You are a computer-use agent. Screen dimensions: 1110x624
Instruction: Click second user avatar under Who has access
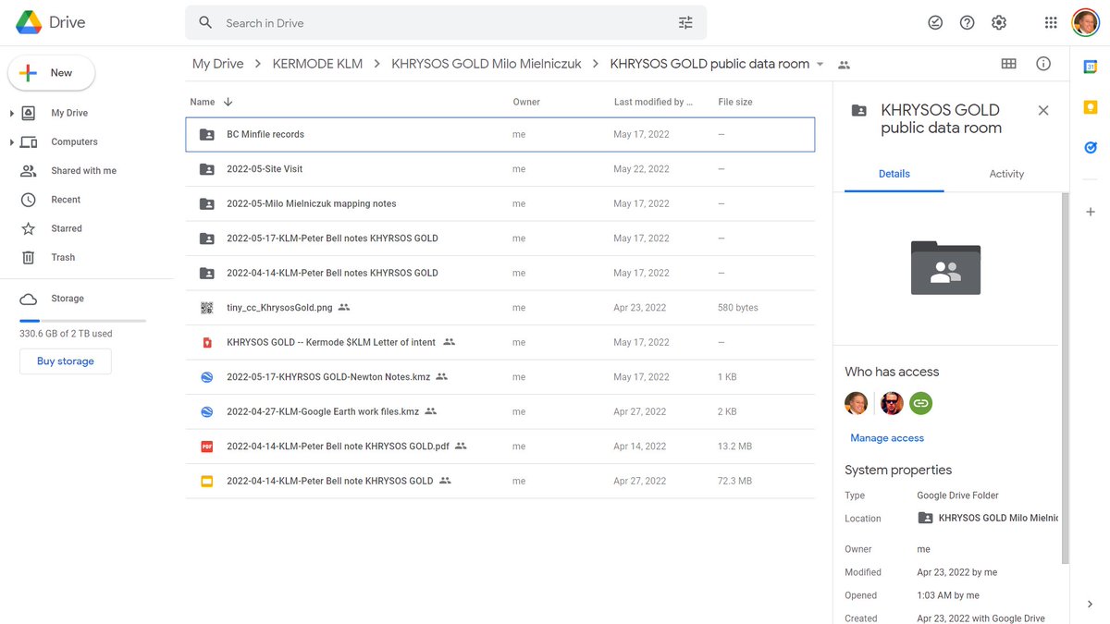click(892, 403)
